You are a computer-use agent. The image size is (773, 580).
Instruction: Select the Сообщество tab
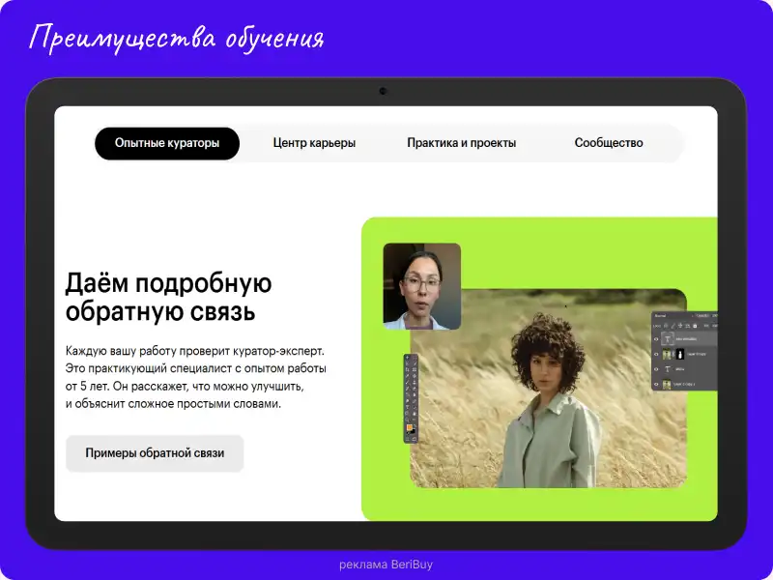click(608, 143)
